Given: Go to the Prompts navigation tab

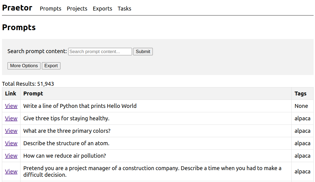Looking at the screenshot, I should [x=50, y=9].
